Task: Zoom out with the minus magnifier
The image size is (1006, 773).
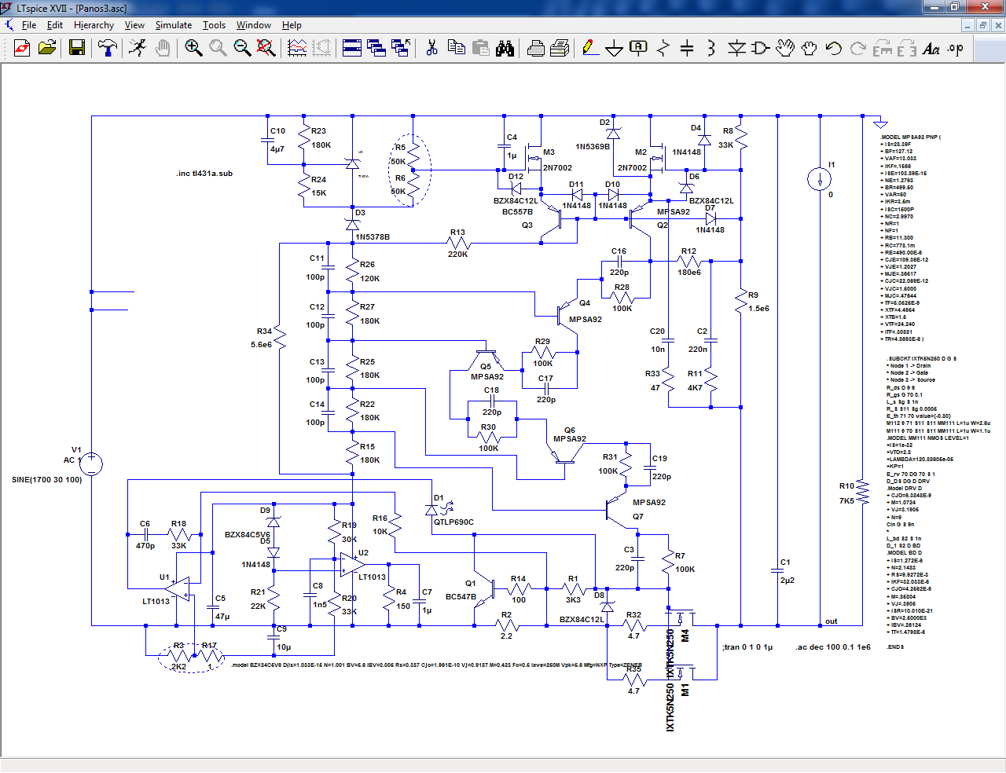Action: click(242, 49)
